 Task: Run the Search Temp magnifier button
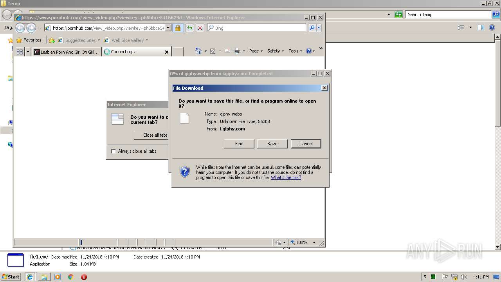[496, 14]
